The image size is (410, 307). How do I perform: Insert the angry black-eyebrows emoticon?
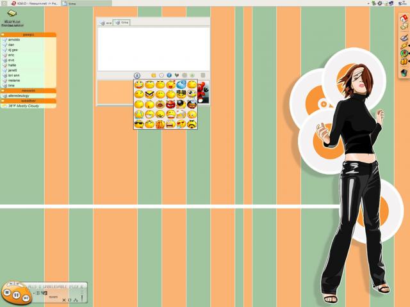click(149, 94)
